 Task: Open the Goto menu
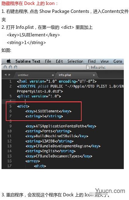(x=118, y=61)
